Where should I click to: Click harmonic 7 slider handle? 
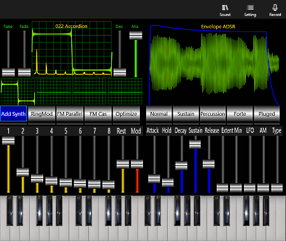coord(94,184)
